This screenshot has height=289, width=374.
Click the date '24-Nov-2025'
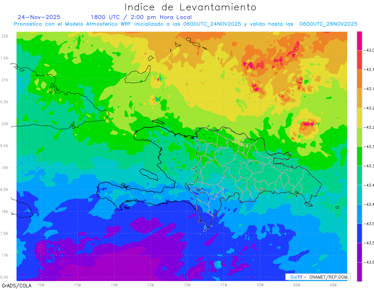[39, 17]
